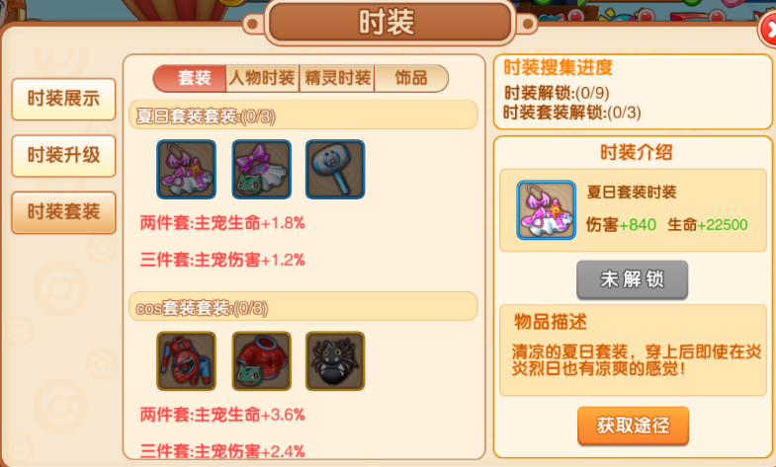
Task: Click the orange 获取途径 button
Action: tap(633, 426)
